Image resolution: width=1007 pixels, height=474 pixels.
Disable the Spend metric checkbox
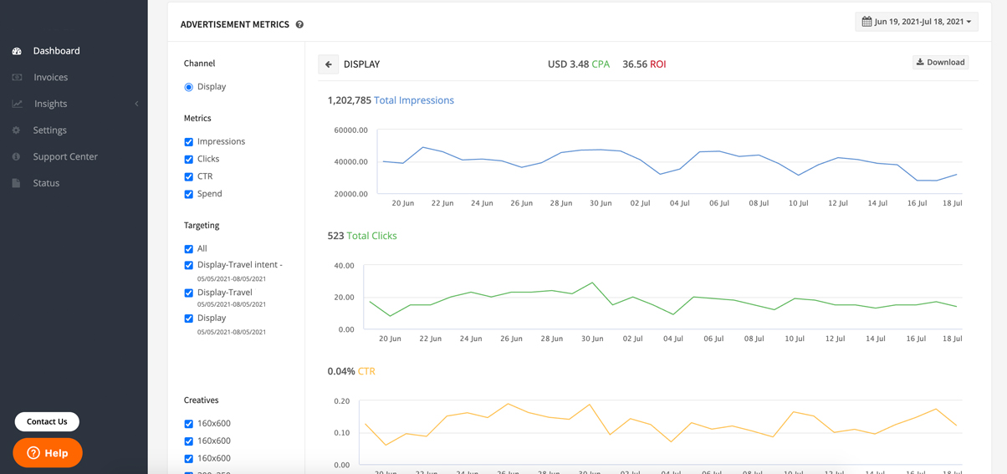point(189,194)
